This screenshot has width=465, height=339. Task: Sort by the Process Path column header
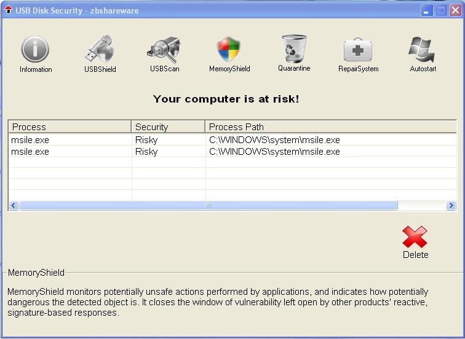331,127
